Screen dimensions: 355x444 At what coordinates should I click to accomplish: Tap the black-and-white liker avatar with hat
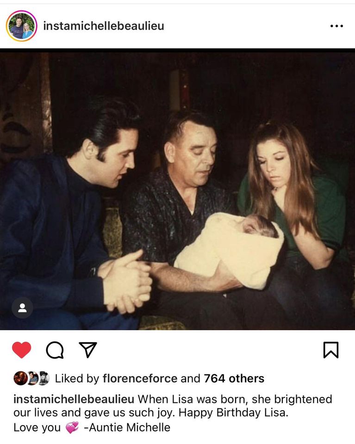coord(44,378)
